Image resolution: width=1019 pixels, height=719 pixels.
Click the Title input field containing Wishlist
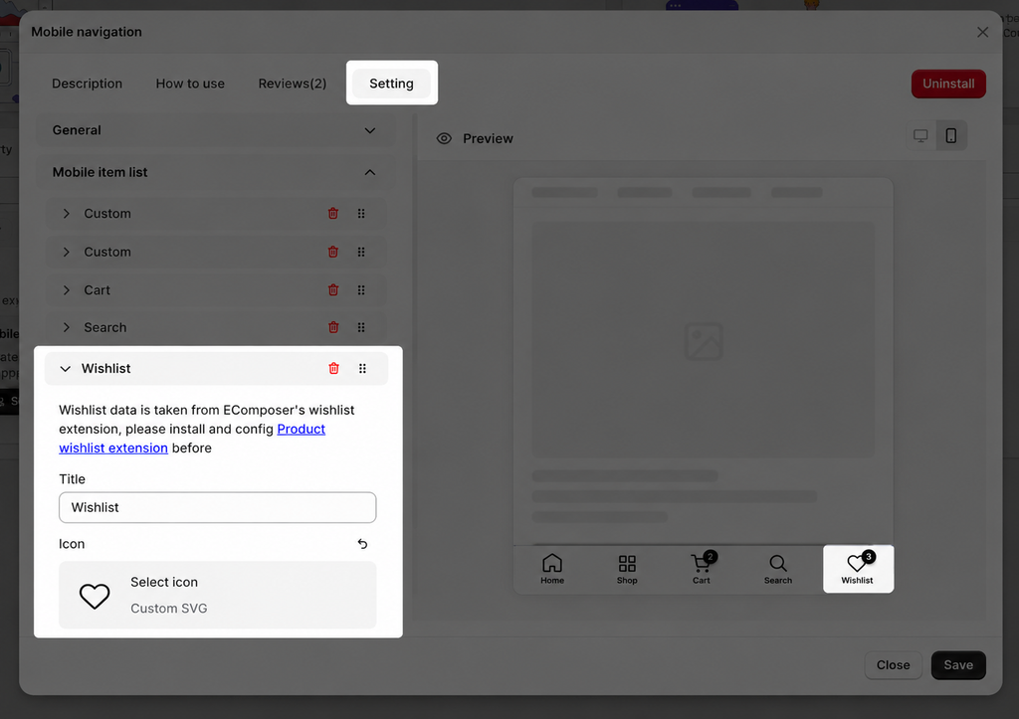point(217,507)
